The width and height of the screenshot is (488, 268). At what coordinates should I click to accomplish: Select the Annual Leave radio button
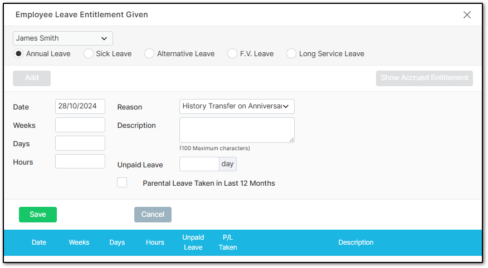(18, 53)
